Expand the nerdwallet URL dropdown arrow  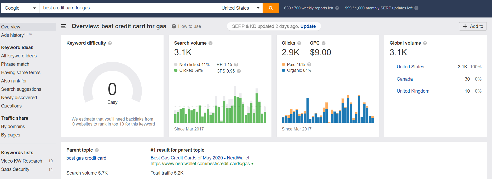point(252,164)
